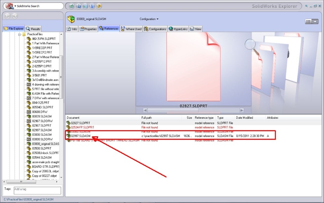Click the preview carousel scrollbar handle
324x203 pixels.
point(173,110)
